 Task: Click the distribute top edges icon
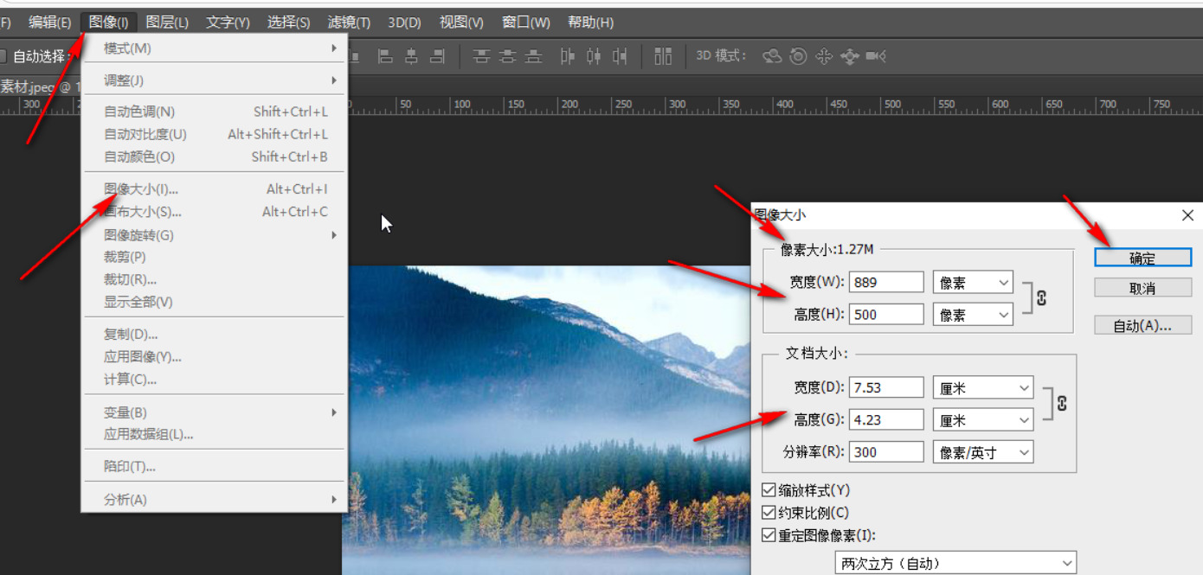click(x=481, y=56)
